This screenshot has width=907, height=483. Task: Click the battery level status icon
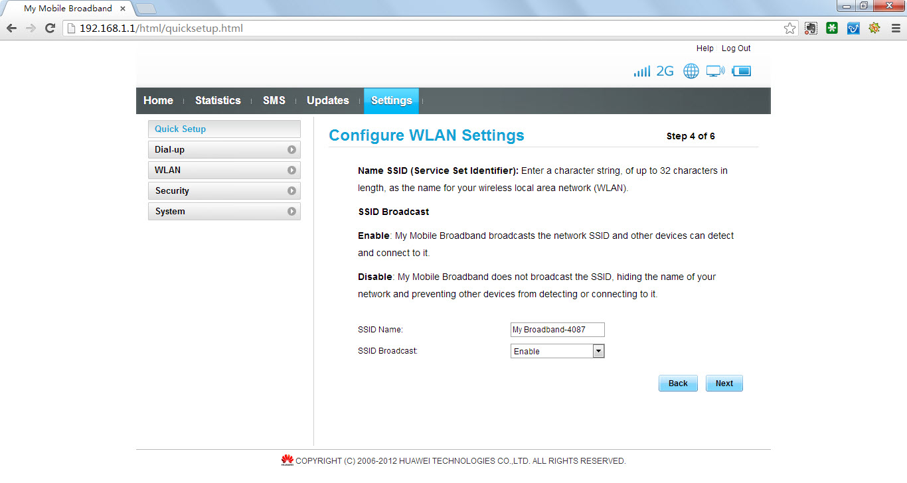pyautogui.click(x=742, y=72)
